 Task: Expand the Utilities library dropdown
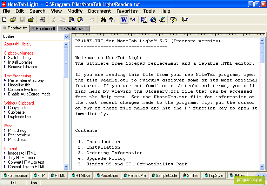point(66,36)
